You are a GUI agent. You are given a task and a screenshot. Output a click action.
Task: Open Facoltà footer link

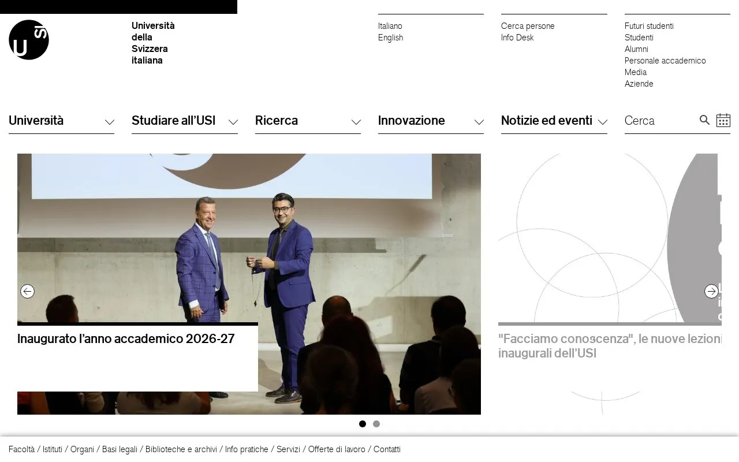tap(21, 449)
